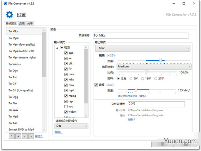Image resolution: width=201 pixels, height=151 pixels.
Task: Open the help link under the file name template
Action: (x=132, y=120)
